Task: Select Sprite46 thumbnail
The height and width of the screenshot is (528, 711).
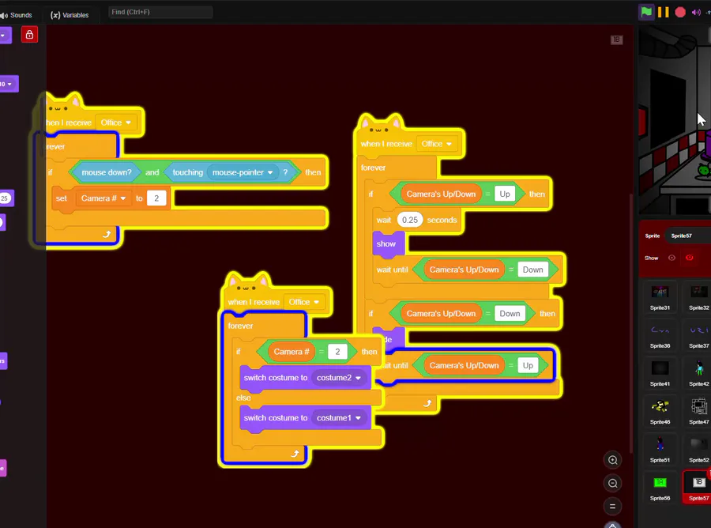Action: click(x=660, y=412)
